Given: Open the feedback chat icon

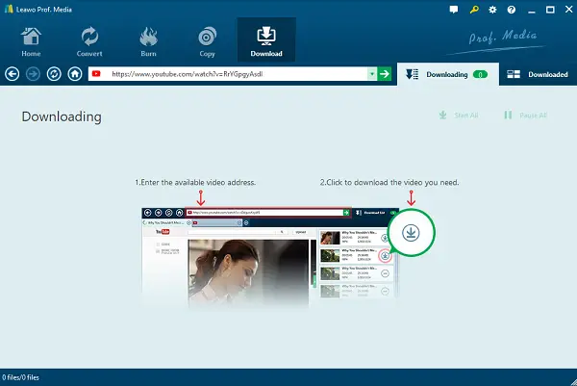Looking at the screenshot, I should coord(454,10).
